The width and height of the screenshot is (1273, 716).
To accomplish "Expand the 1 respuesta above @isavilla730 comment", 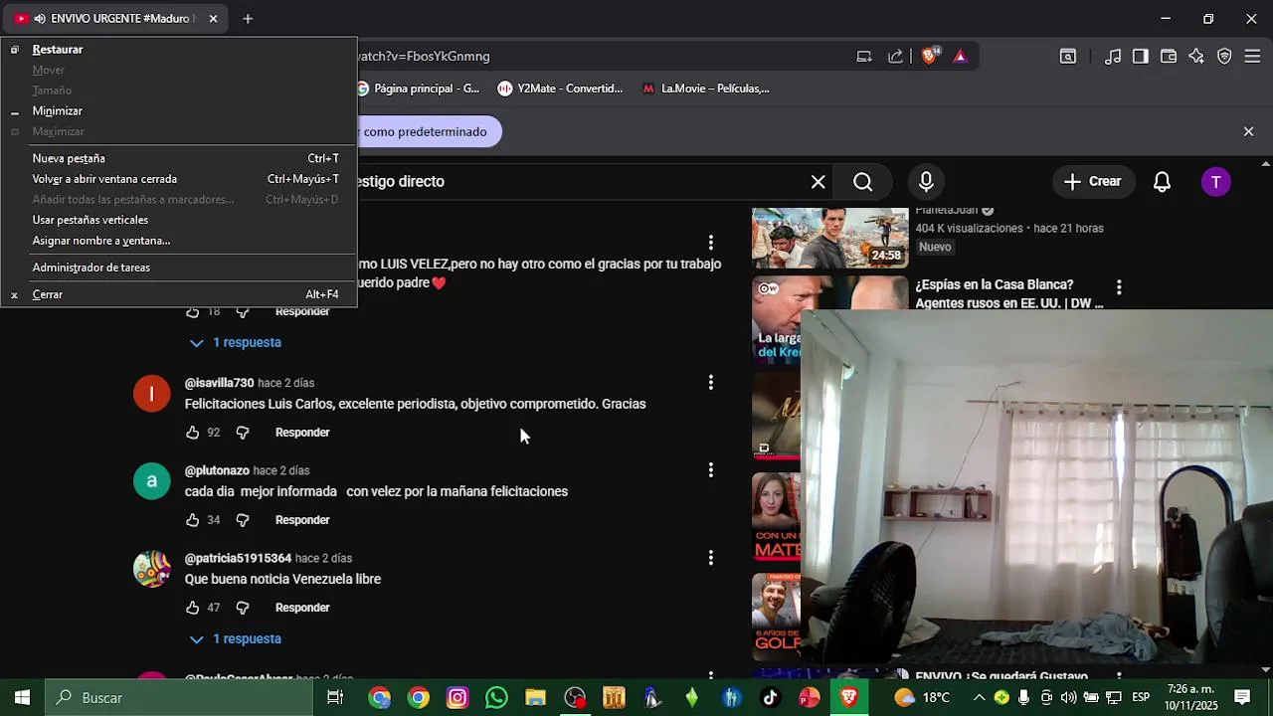I will click(236, 343).
